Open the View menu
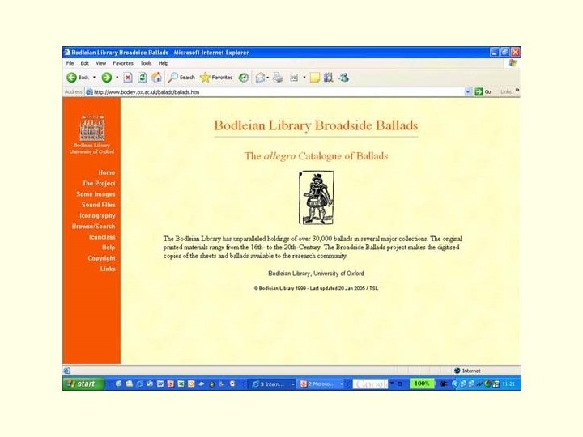583x437 pixels. (x=100, y=63)
